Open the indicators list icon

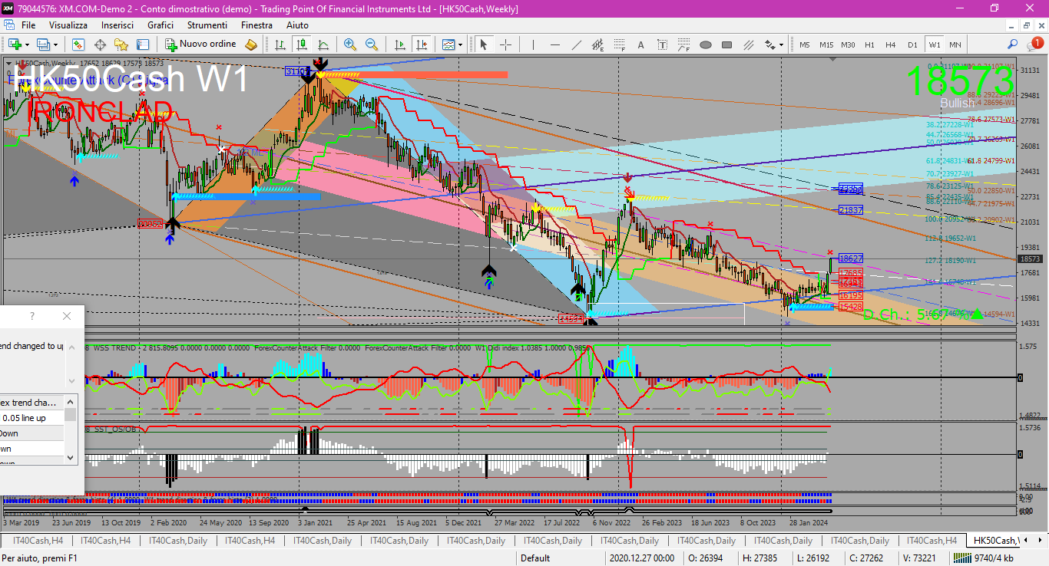(x=448, y=44)
